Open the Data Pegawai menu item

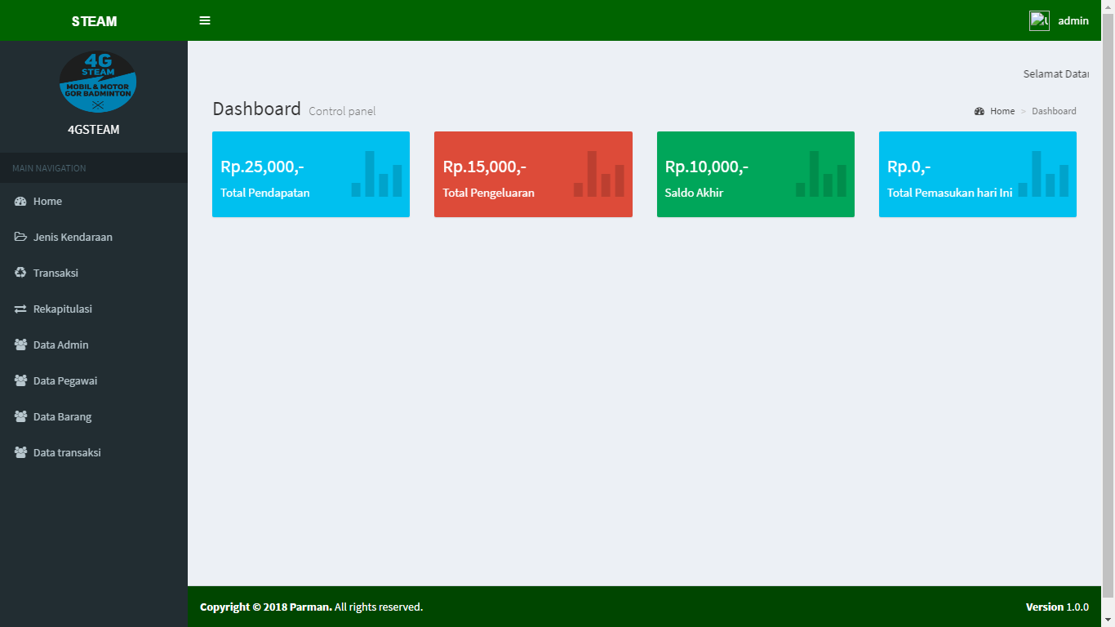(65, 381)
